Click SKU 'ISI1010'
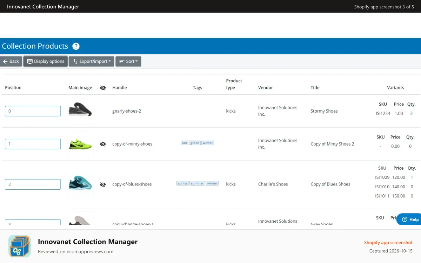The width and height of the screenshot is (421, 263). (x=382, y=187)
